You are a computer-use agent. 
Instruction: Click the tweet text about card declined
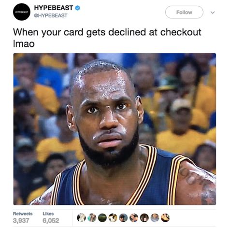pyautogui.click(x=107, y=38)
